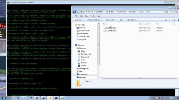Click navigation pane vertical scrollbar
179x100 pixels.
point(98,45)
